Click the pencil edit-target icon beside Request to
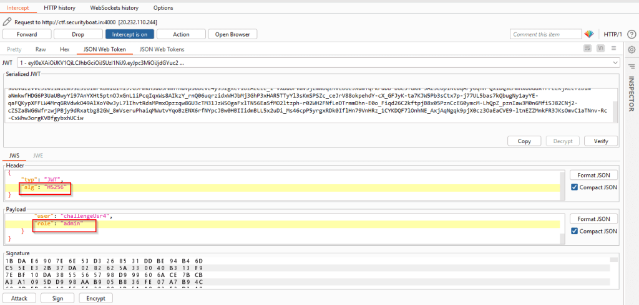Screen dimensions: 639x305 [x=7, y=22]
